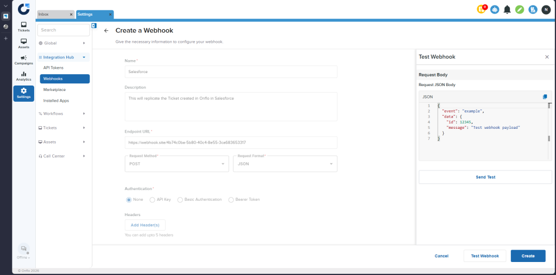Click the green pencil compose icon
Image resolution: width=556 pixels, height=275 pixels.
(520, 10)
